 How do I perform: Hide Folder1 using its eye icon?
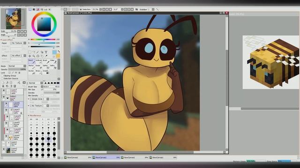[3, 97]
